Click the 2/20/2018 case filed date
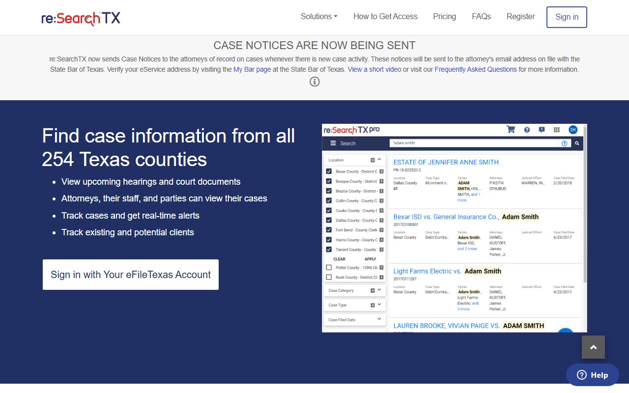 click(x=563, y=183)
